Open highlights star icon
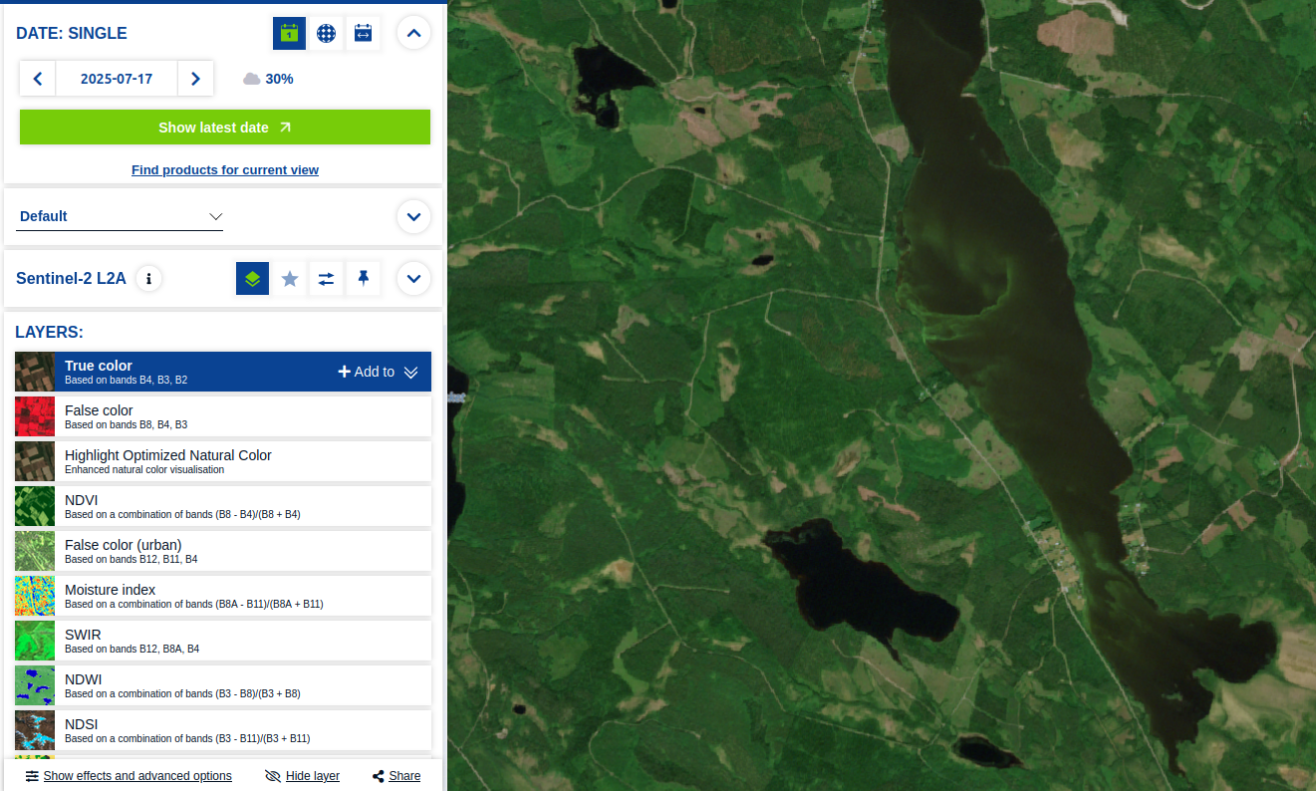1316x791 pixels. (290, 279)
